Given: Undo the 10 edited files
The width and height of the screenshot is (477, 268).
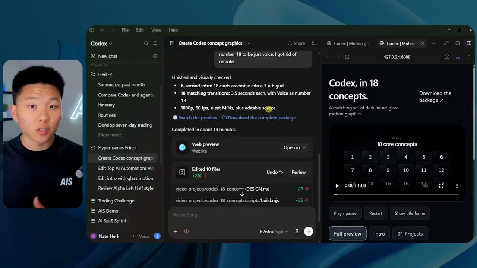Looking at the screenshot, I should tap(275, 172).
